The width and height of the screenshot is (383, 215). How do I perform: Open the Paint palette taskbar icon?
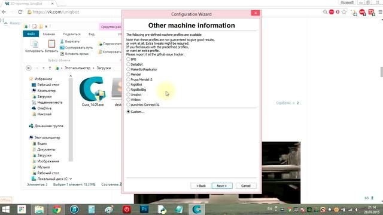click(x=109, y=209)
